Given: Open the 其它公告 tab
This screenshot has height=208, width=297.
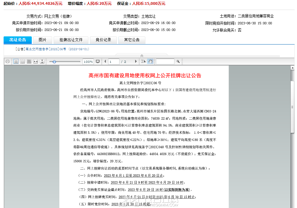Looking at the screenshot, I should coord(132,40).
